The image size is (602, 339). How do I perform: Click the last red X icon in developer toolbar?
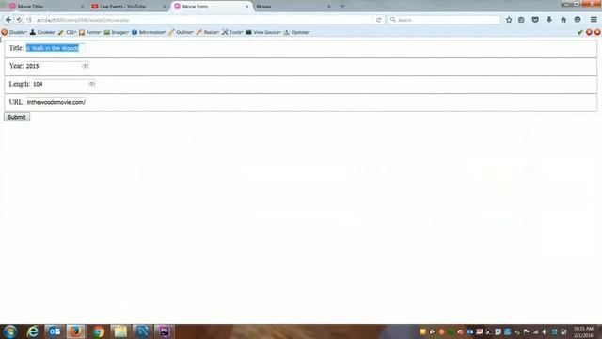point(598,32)
